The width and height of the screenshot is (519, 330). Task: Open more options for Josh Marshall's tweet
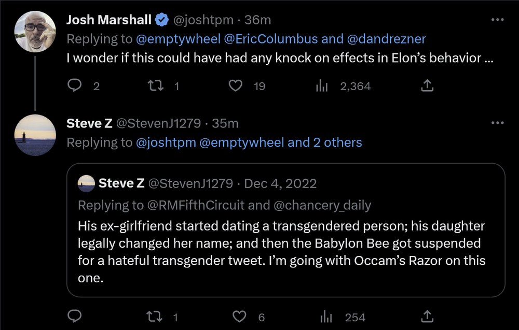coord(497,20)
